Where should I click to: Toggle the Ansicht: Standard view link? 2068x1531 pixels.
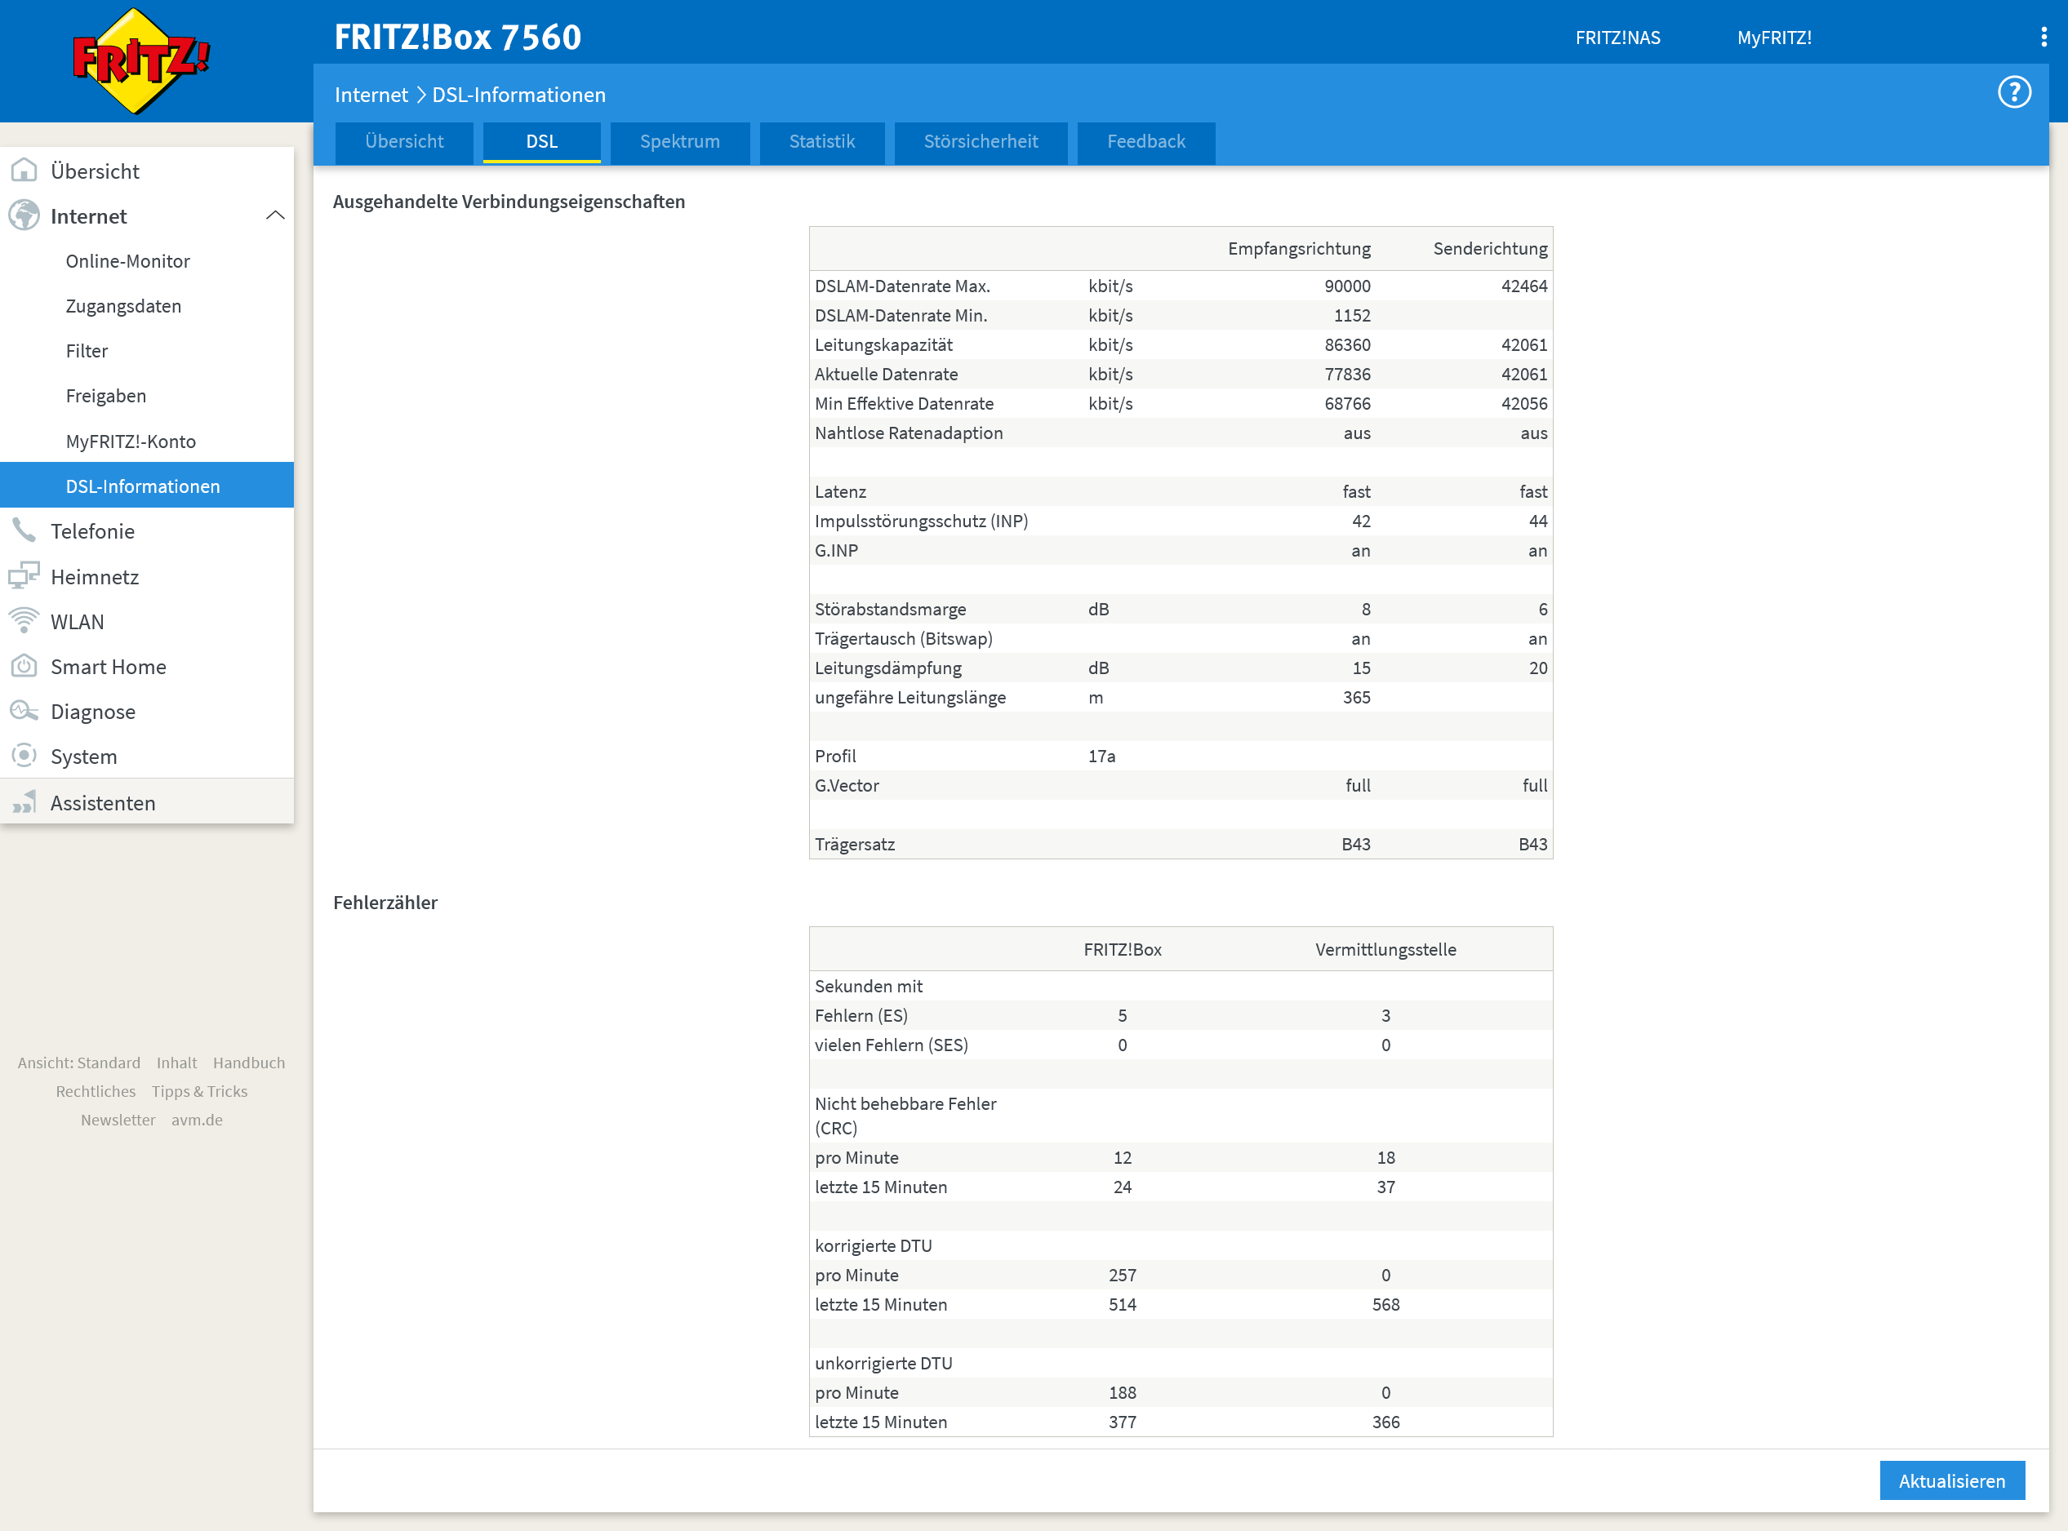[x=79, y=1063]
